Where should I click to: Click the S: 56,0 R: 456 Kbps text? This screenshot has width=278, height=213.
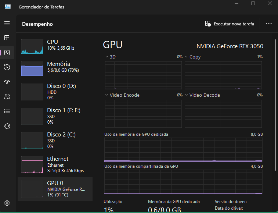coord(66,171)
